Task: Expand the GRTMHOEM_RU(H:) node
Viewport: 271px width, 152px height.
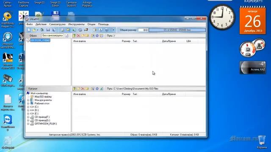Action: pyautogui.click(x=28, y=124)
